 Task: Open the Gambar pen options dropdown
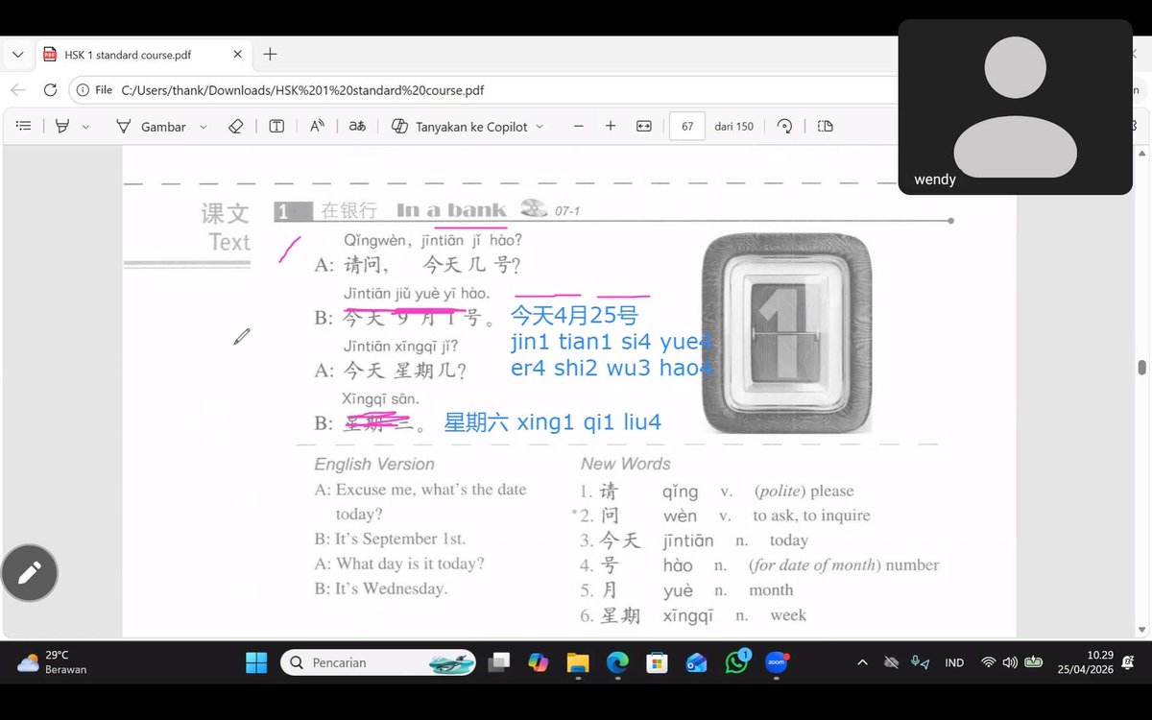click(203, 127)
